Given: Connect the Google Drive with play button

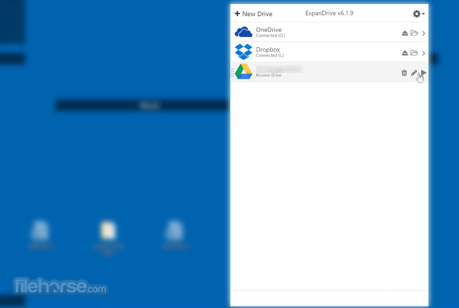Looking at the screenshot, I should 424,72.
